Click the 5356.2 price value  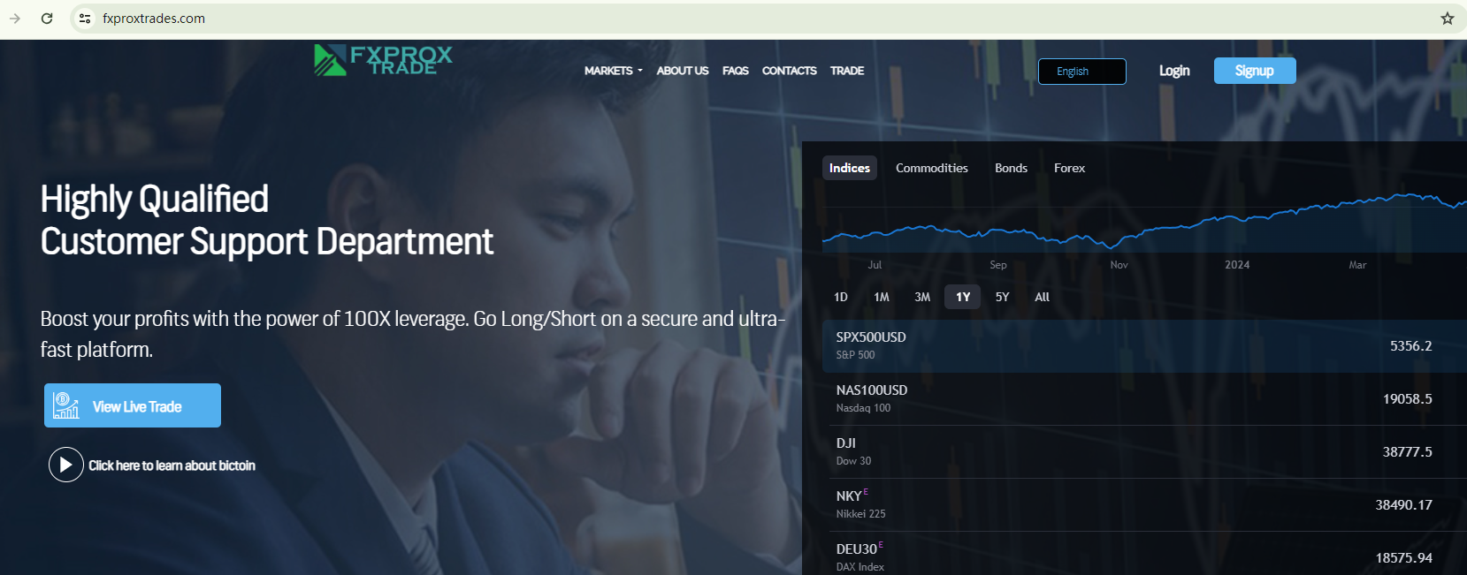click(1410, 346)
